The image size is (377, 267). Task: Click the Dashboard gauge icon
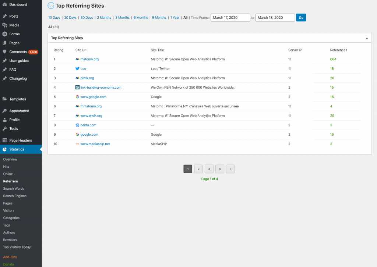click(x=4, y=4)
